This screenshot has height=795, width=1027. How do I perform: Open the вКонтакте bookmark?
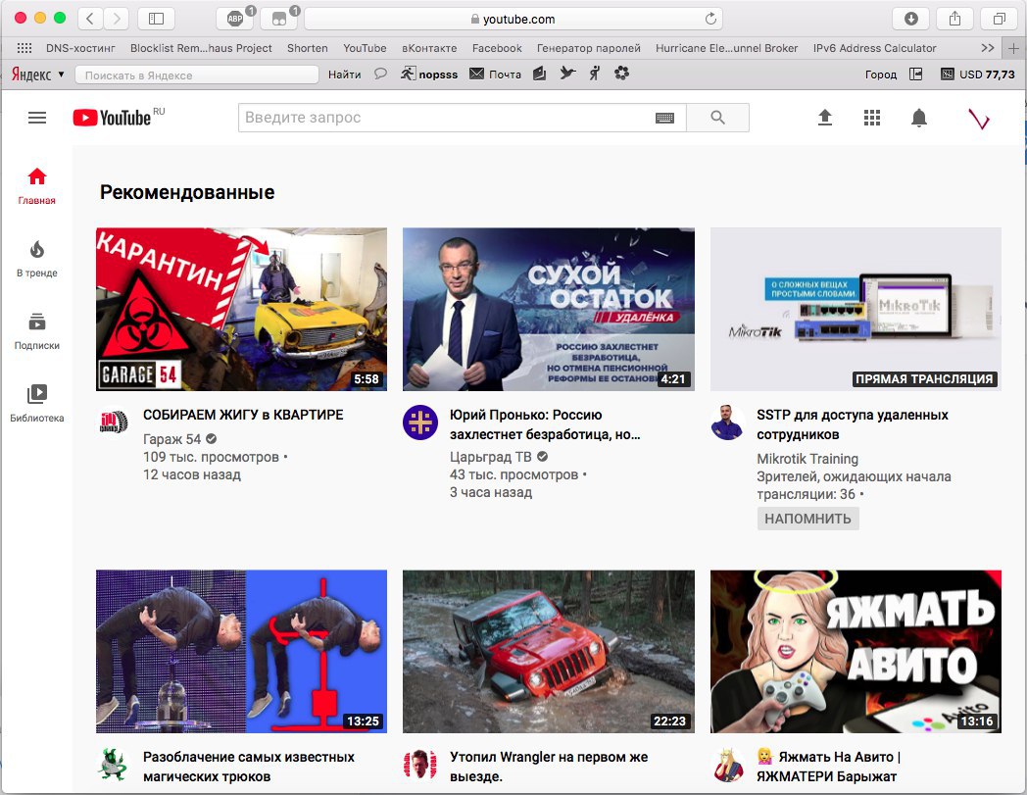pyautogui.click(x=429, y=48)
